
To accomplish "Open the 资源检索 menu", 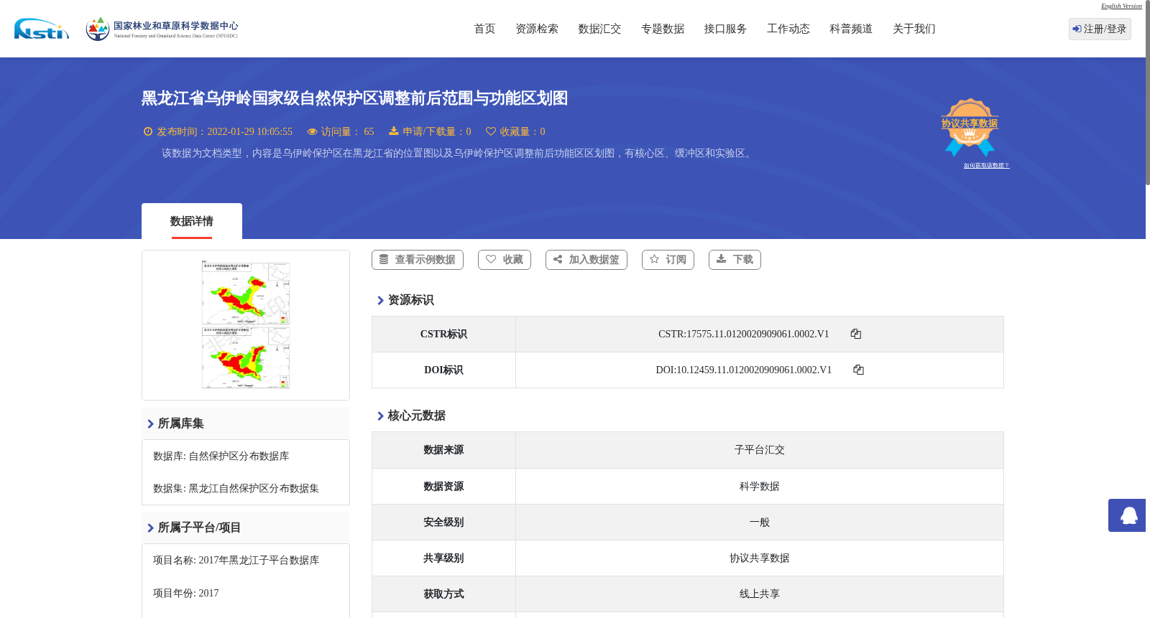I will pyautogui.click(x=537, y=29).
